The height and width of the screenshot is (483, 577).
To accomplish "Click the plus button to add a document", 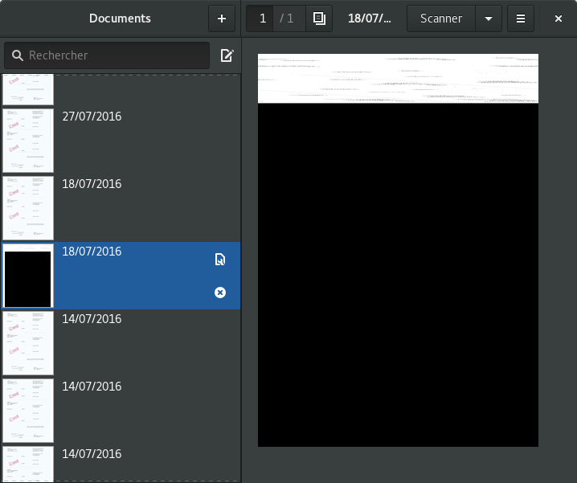I will click(222, 18).
